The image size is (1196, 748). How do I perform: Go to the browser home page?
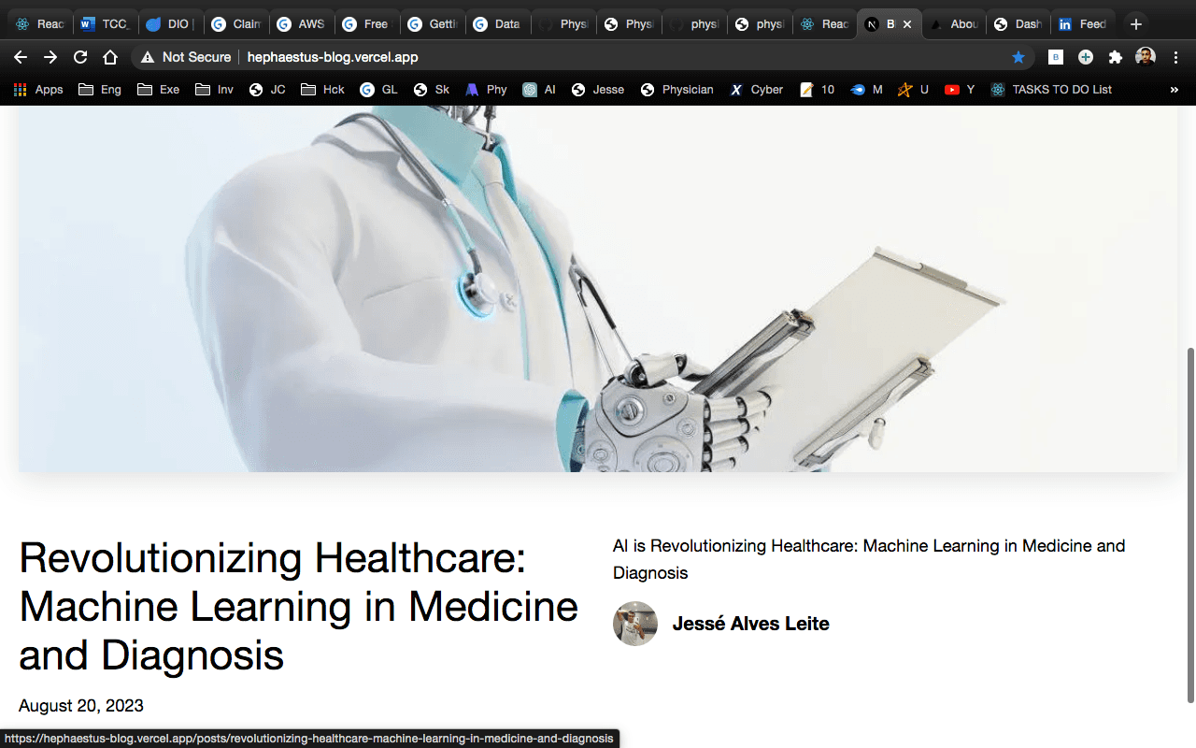pyautogui.click(x=110, y=57)
